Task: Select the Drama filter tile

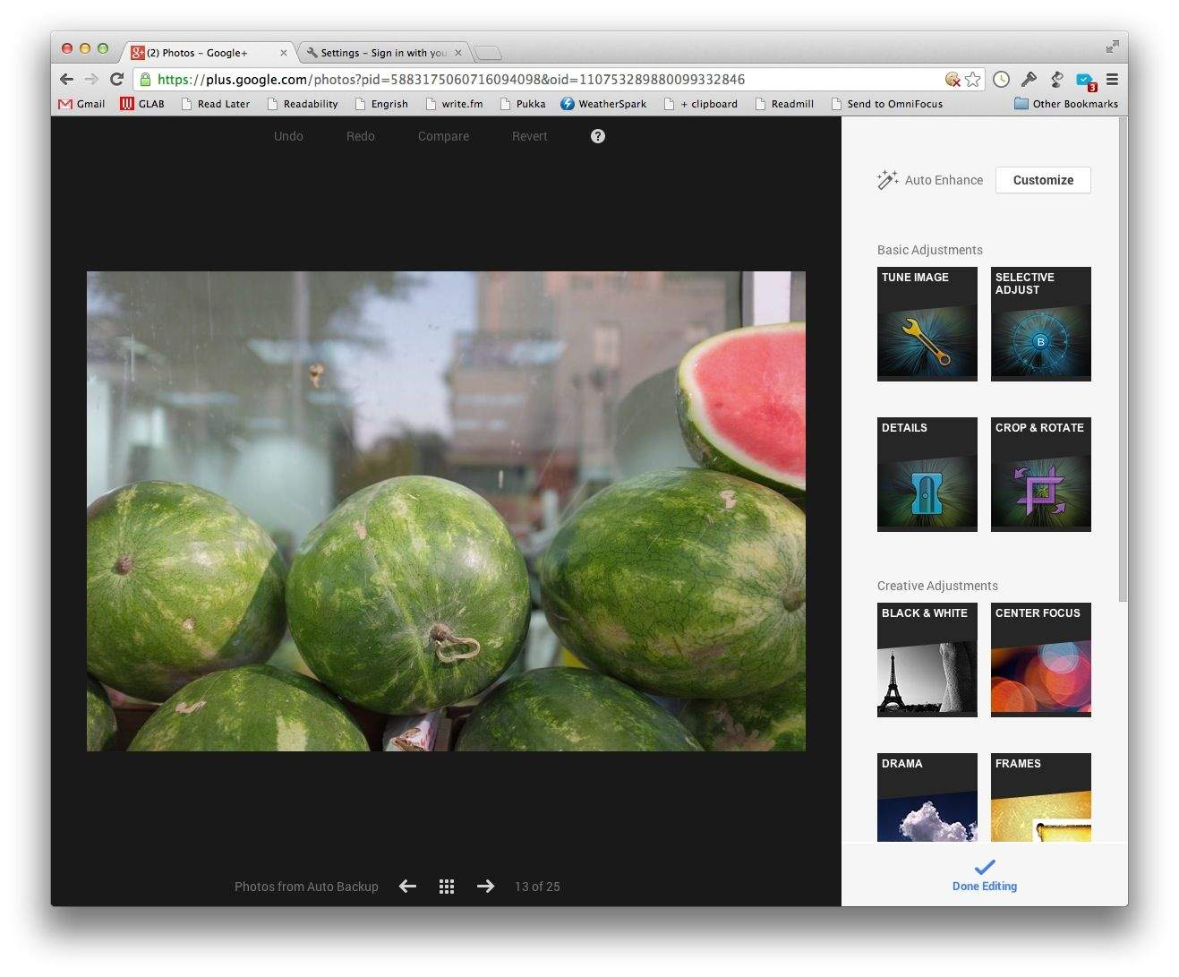Action: point(927,798)
